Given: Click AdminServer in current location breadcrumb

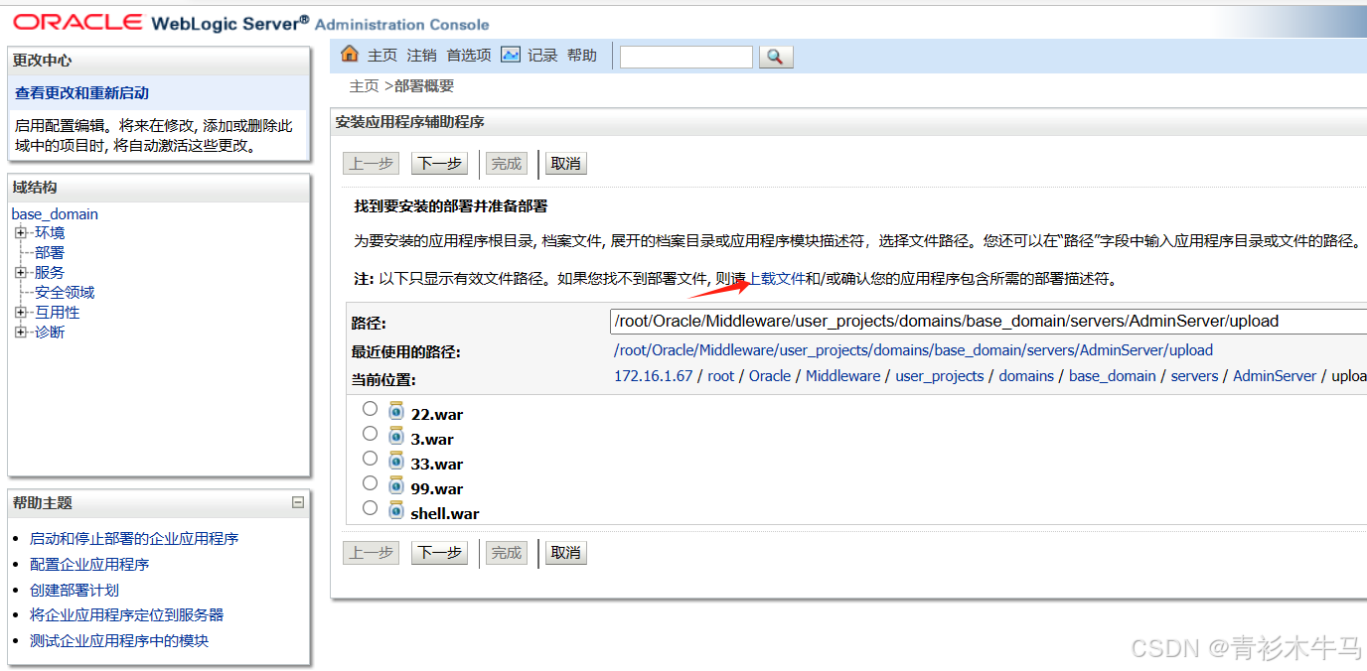Looking at the screenshot, I should click(1275, 376).
